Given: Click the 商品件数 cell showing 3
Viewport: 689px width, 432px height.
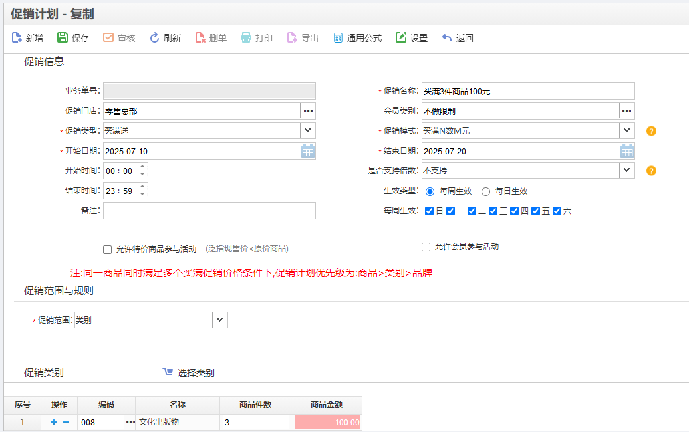Looking at the screenshot, I should pos(255,422).
